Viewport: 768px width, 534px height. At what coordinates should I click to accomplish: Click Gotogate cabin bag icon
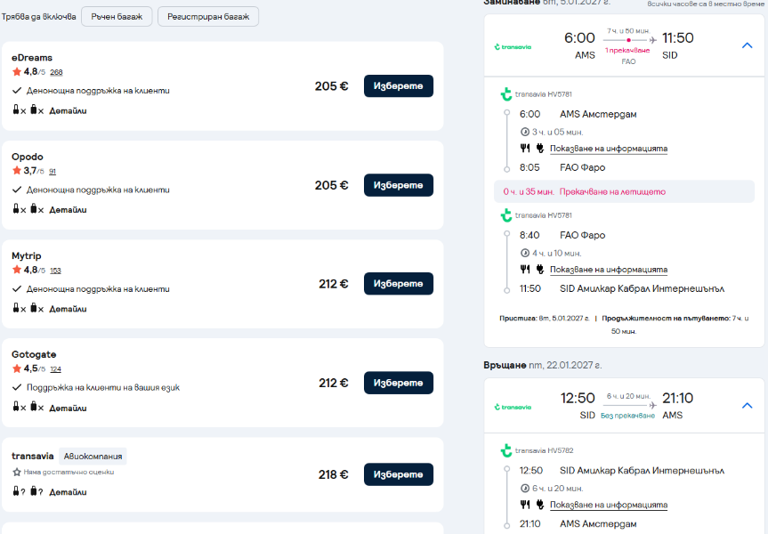pyautogui.click(x=16, y=407)
